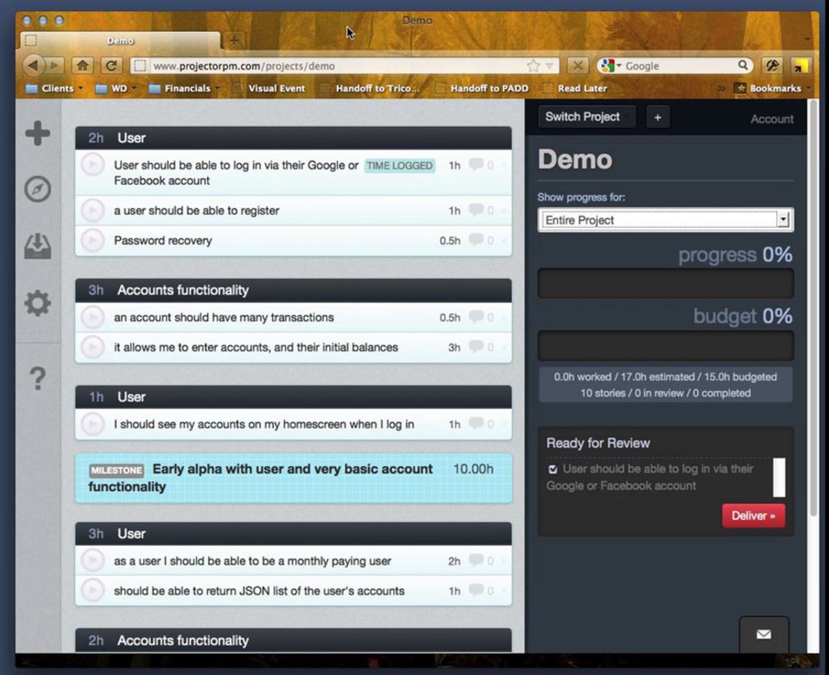Click the 10.00h milestone hours value
Screen dimensions: 829x675
point(473,469)
